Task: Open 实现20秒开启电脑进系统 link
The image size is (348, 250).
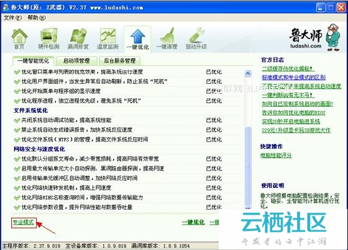Action: [x=291, y=121]
